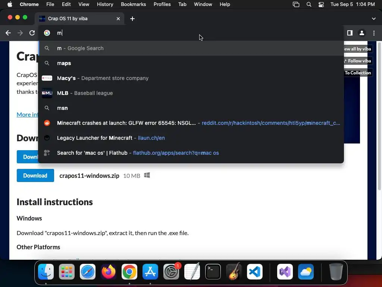
Task: Open the Chrome profile avatar
Action: tap(362, 33)
